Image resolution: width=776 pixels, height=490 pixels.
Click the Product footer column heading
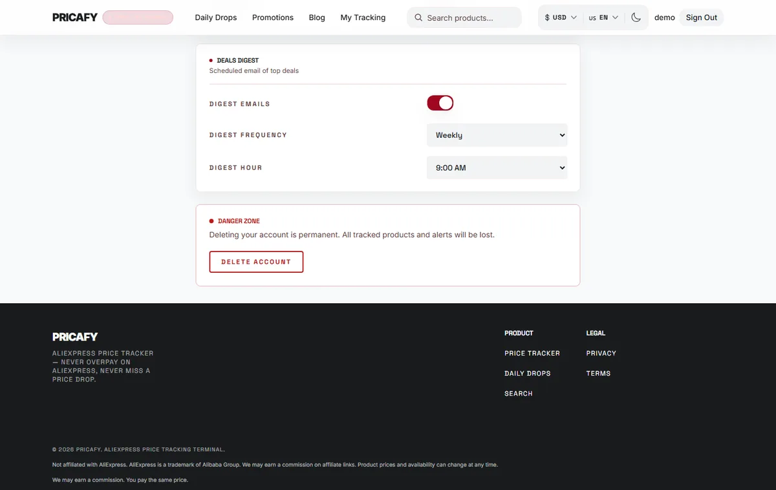519,334
